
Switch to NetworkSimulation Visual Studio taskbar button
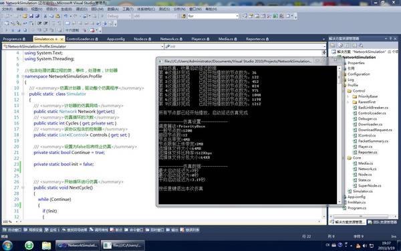(x=78, y=246)
